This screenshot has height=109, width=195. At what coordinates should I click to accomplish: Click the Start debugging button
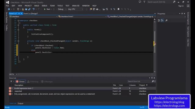click(47, 9)
